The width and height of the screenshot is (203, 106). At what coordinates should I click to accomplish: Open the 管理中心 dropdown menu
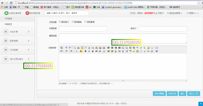point(193,13)
